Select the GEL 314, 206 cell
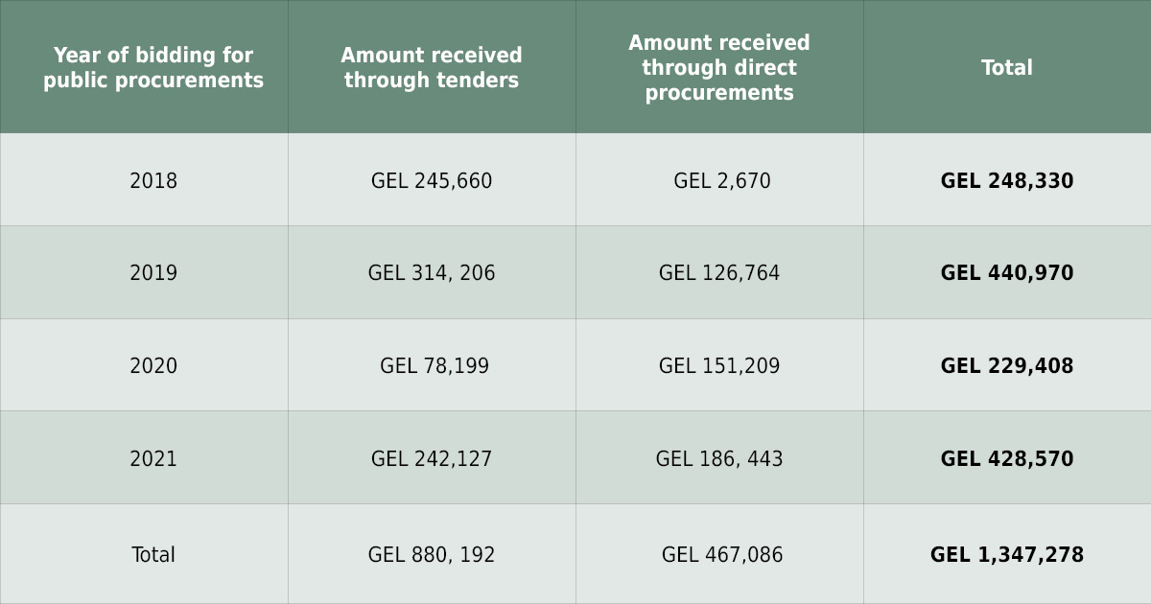Image resolution: width=1151 pixels, height=604 pixels. click(x=432, y=274)
